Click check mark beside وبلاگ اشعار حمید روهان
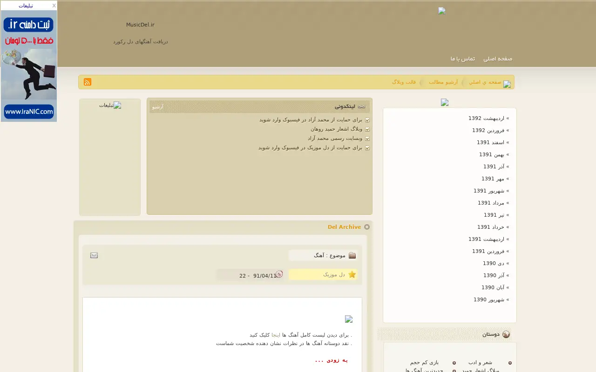Image resolution: width=596 pixels, height=372 pixels. click(x=367, y=129)
